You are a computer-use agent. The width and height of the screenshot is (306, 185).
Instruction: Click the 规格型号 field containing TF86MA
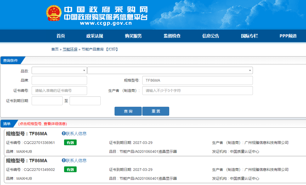coord(197,80)
